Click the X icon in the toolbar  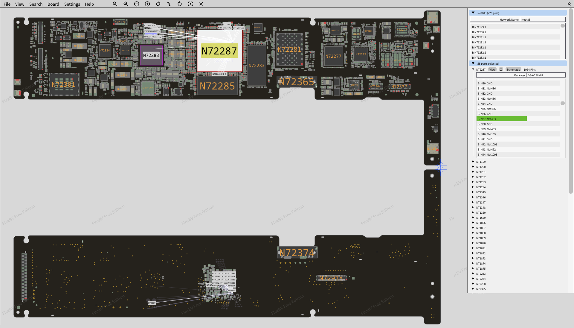[201, 4]
